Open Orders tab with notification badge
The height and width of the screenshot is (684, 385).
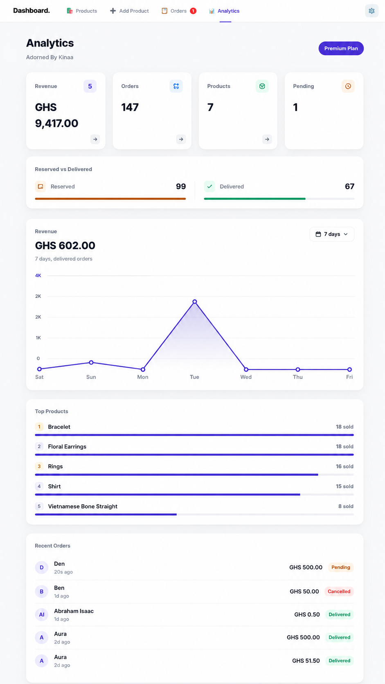coord(179,11)
